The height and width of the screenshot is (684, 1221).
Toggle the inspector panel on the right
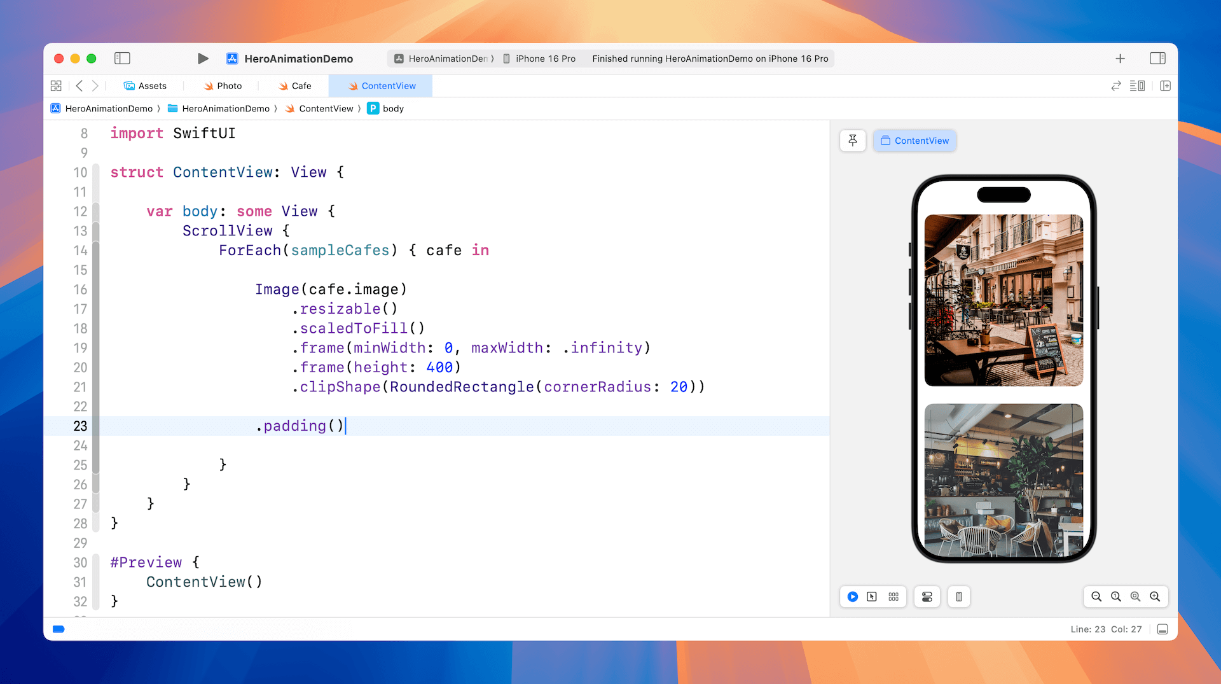(x=1157, y=59)
